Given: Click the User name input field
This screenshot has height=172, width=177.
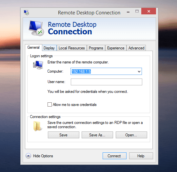Looking at the screenshot, I should (107, 82).
